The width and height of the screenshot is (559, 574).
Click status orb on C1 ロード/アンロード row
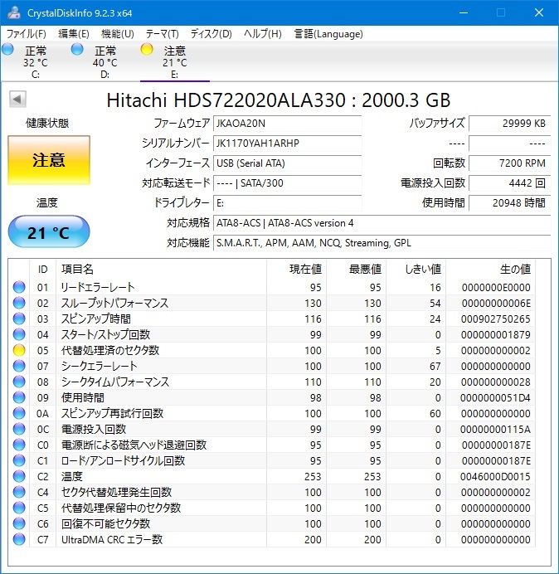tap(19, 460)
